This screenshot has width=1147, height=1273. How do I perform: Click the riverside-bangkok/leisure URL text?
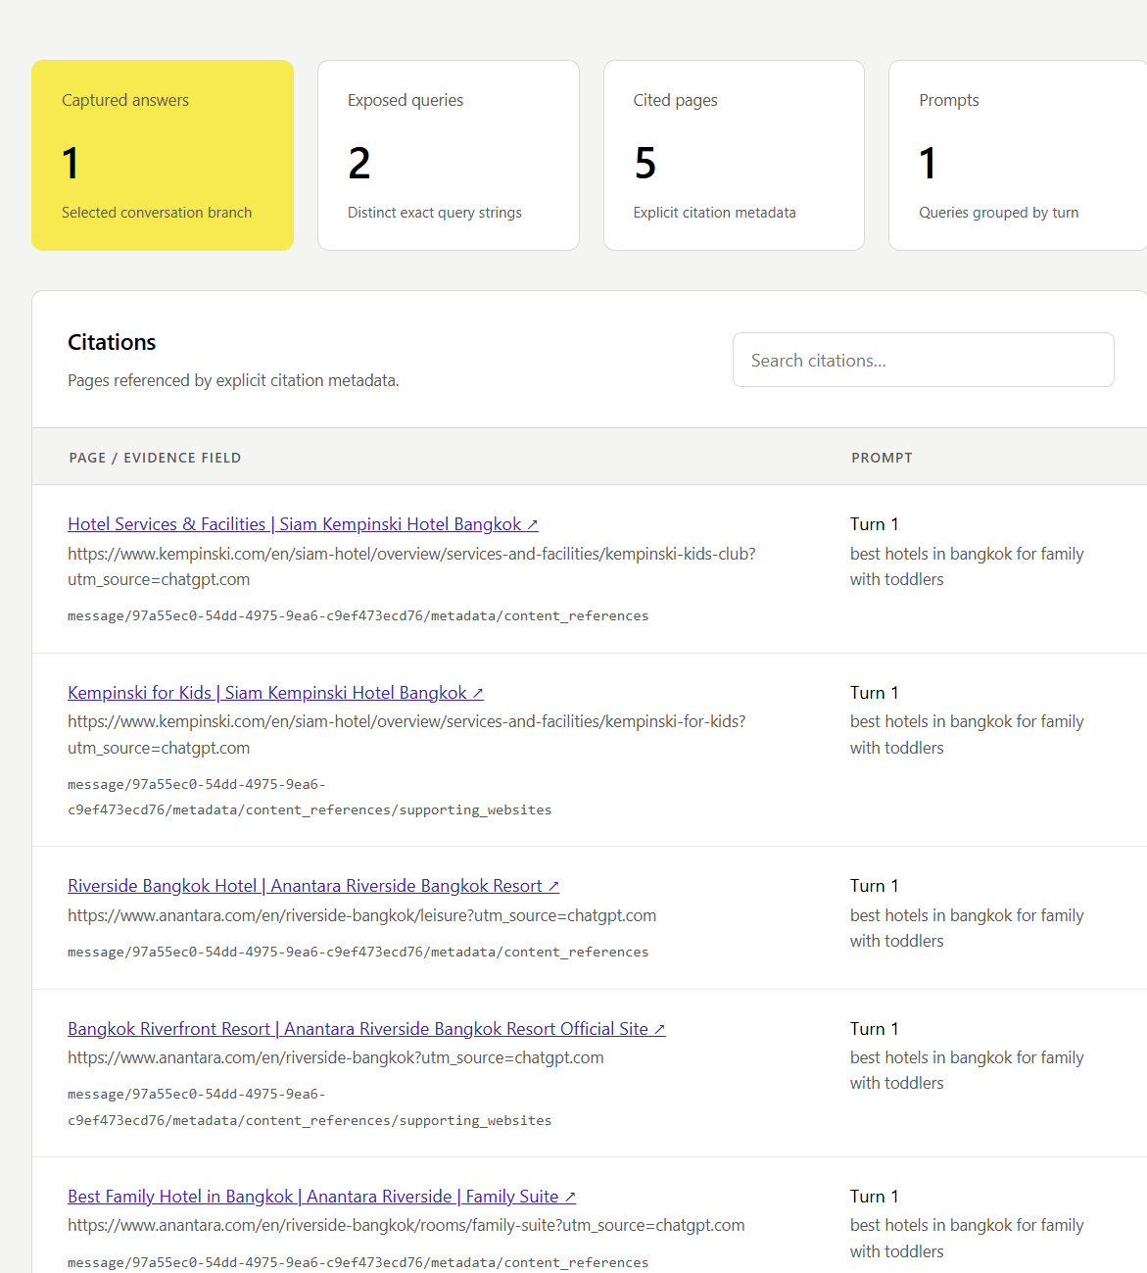coord(361,915)
